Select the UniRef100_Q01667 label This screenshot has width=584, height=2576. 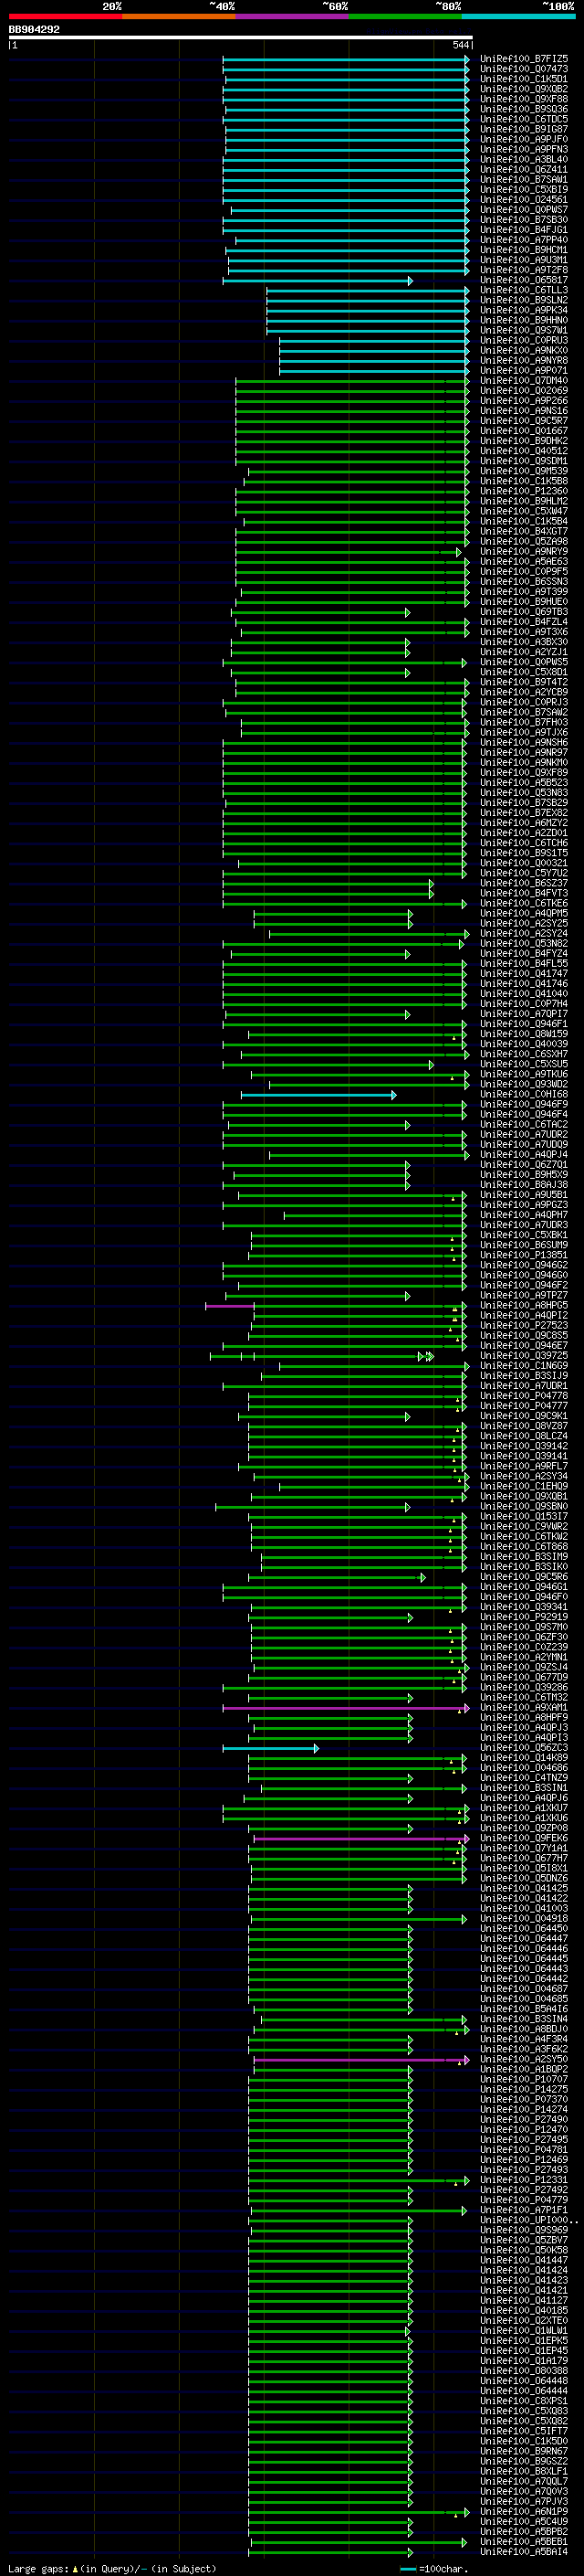[x=523, y=431]
